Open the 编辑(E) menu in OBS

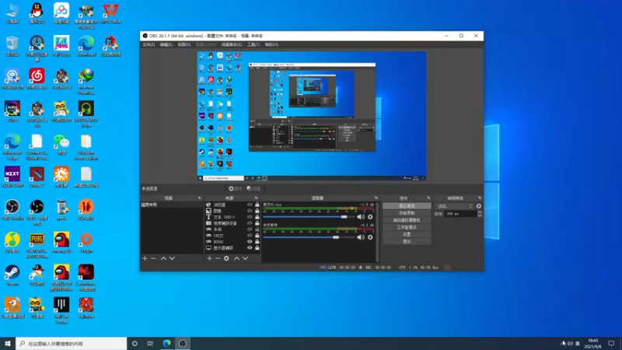166,45
